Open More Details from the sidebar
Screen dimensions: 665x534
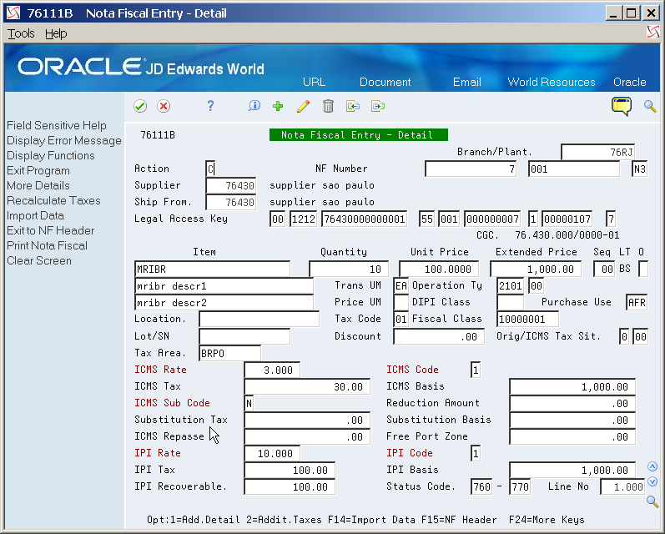pos(38,185)
